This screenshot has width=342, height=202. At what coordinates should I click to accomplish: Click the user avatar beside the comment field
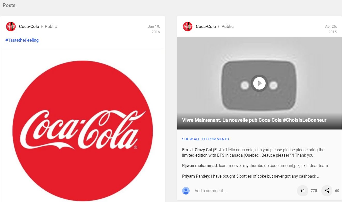(186, 191)
